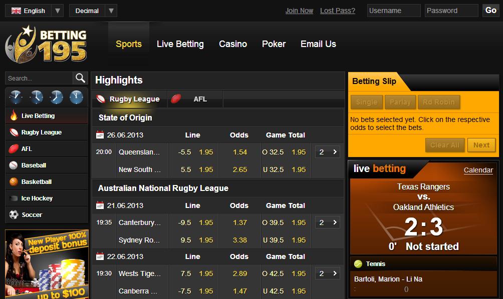503x299 pixels.
Task: Click the flame icon next to Live Betting
Action: (15, 115)
